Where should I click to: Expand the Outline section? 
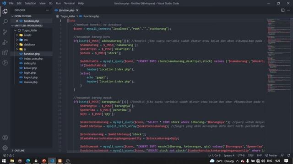tap(32, 150)
